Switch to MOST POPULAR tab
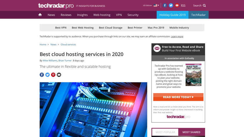The width and height of the screenshot is (244, 137). (165, 132)
